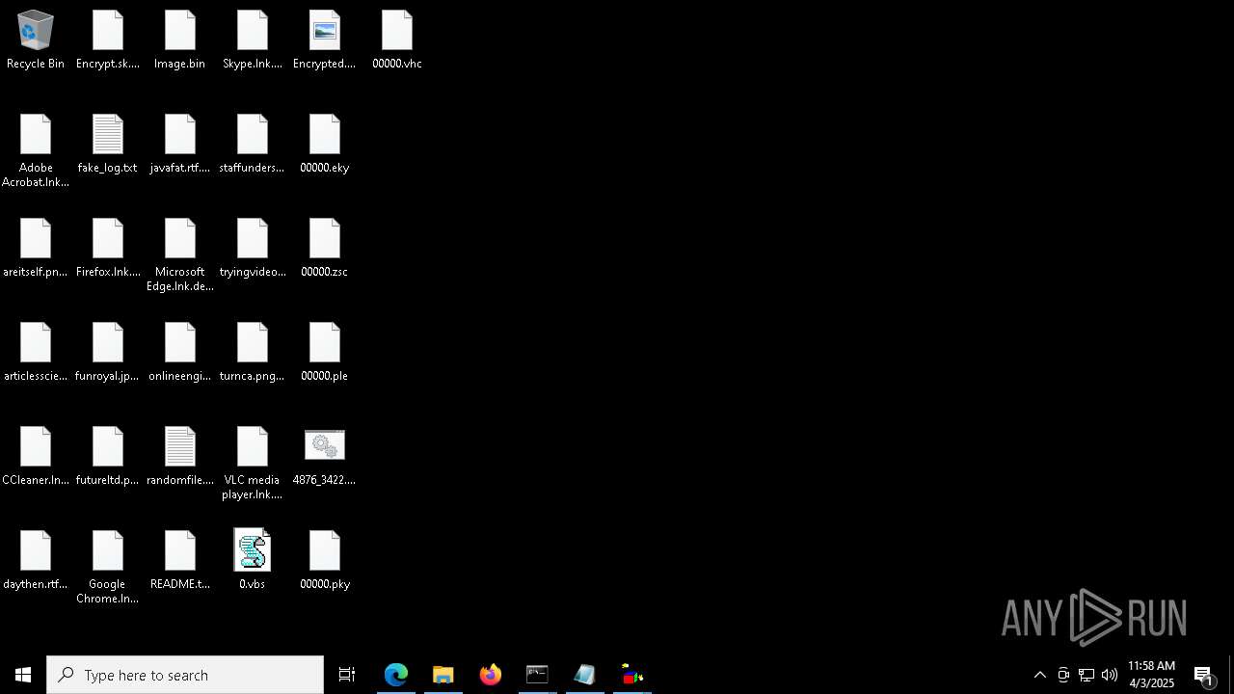Select the 4876_3422 gear file icon
The width and height of the screenshot is (1234, 694).
tap(325, 457)
